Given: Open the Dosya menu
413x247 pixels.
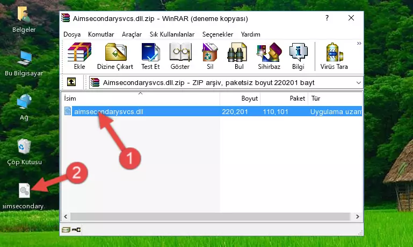Looking at the screenshot, I should [x=72, y=34].
